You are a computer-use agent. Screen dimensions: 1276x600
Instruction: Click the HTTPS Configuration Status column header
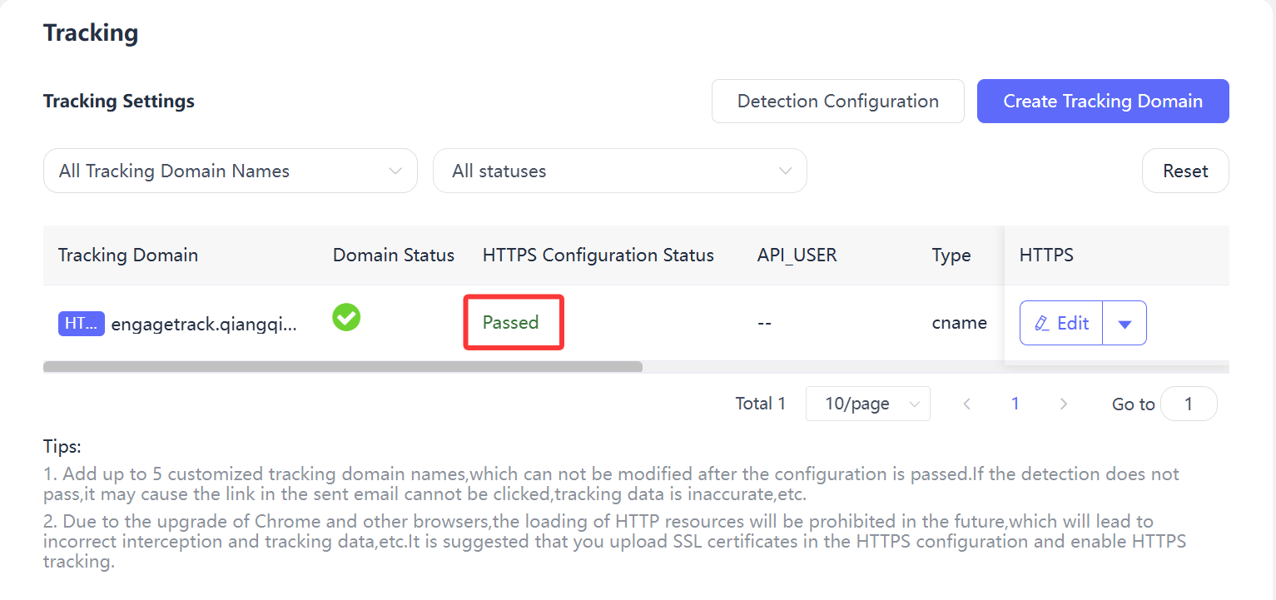[598, 255]
